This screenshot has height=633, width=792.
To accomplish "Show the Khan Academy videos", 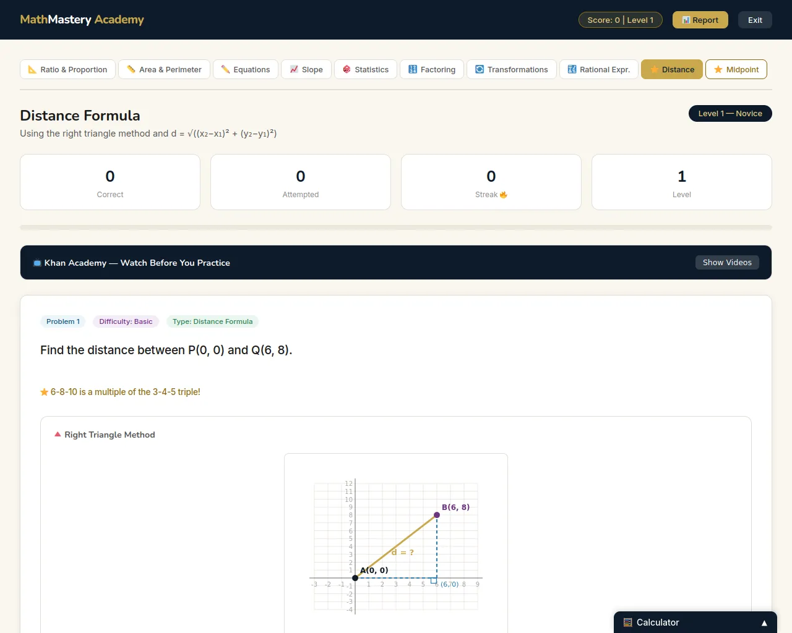I will point(727,263).
